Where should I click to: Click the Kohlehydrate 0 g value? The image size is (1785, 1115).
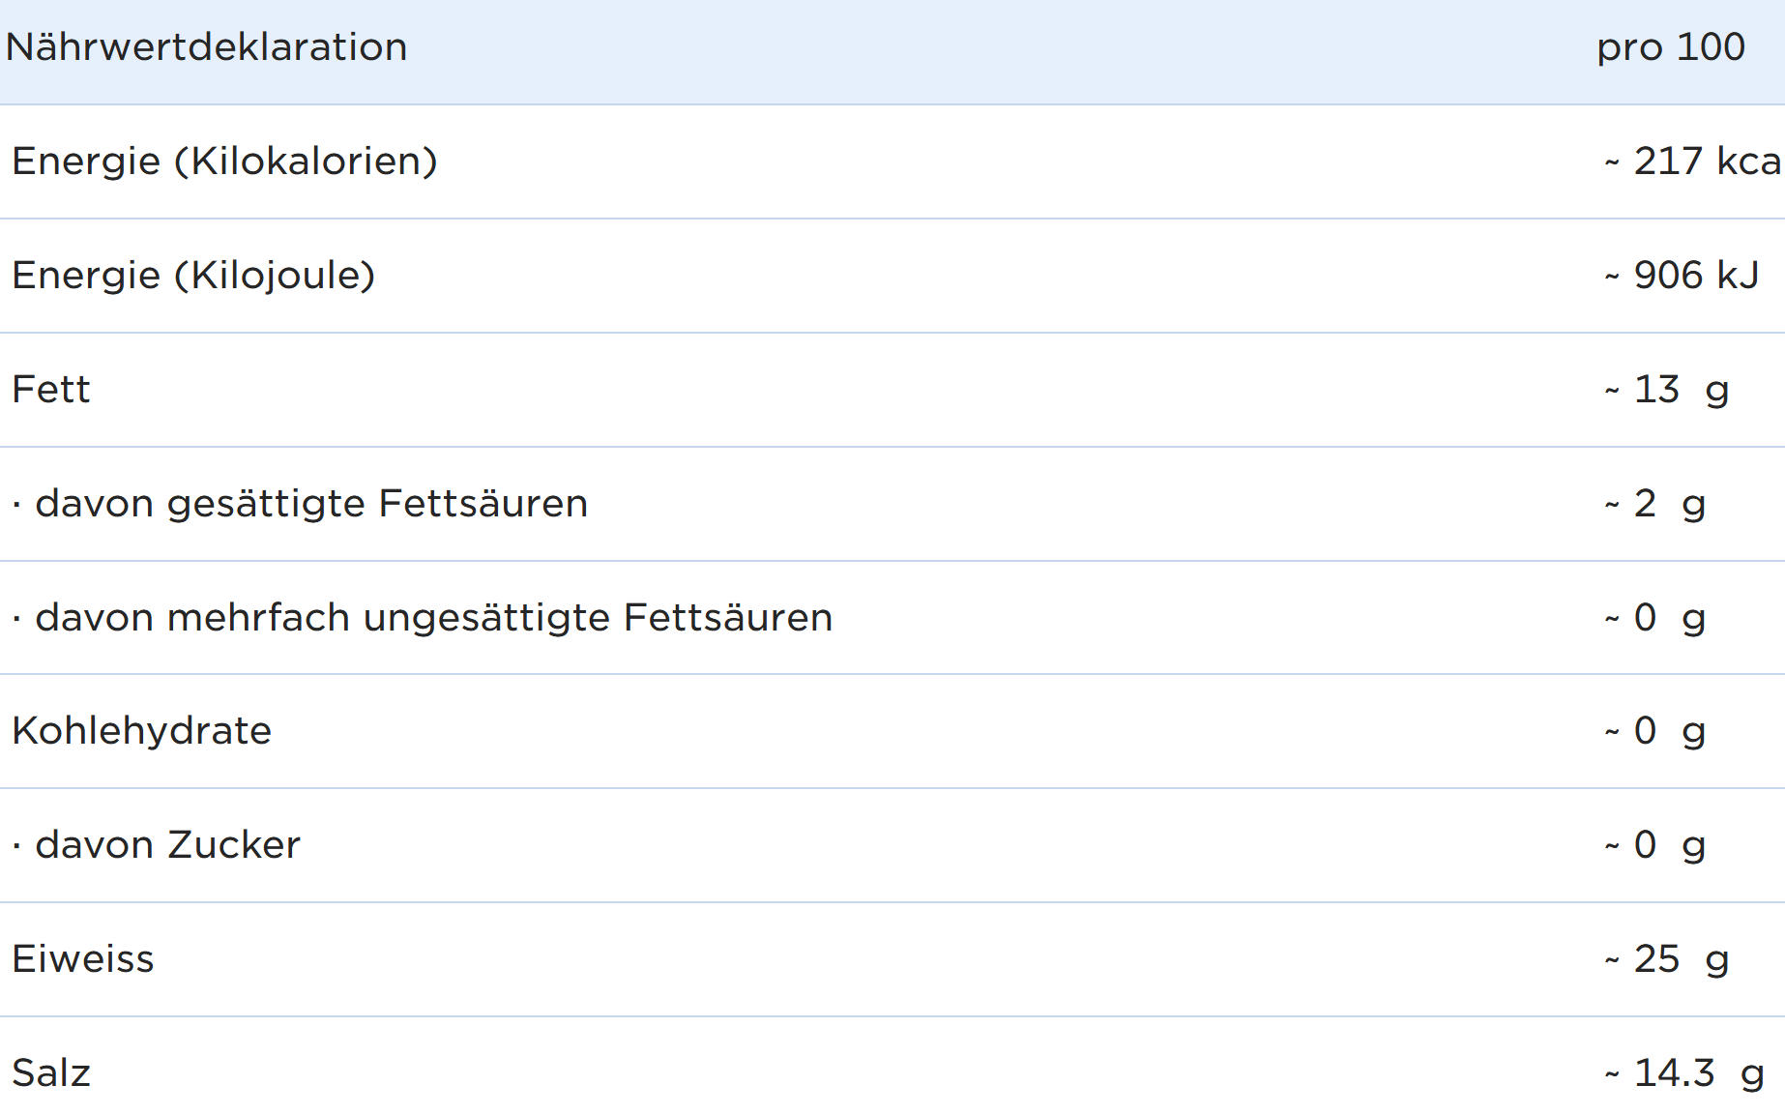(x=1655, y=731)
